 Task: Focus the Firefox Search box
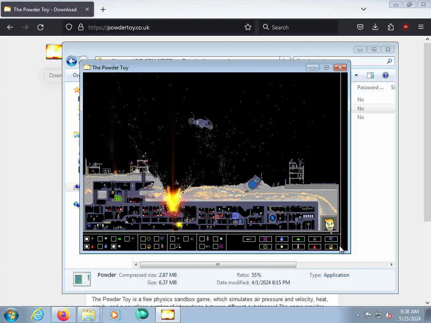click(x=298, y=27)
